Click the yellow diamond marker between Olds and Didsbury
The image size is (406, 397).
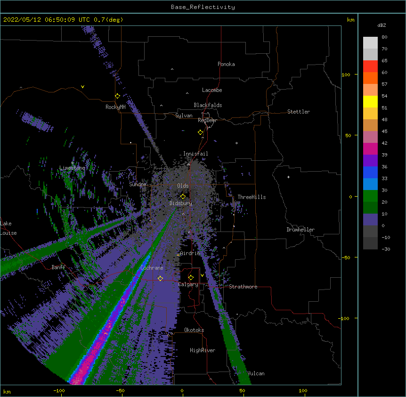pos(183,197)
